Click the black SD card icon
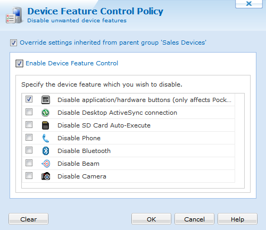Image resolution: width=266 pixels, height=230 pixels. pyautogui.click(x=46, y=125)
